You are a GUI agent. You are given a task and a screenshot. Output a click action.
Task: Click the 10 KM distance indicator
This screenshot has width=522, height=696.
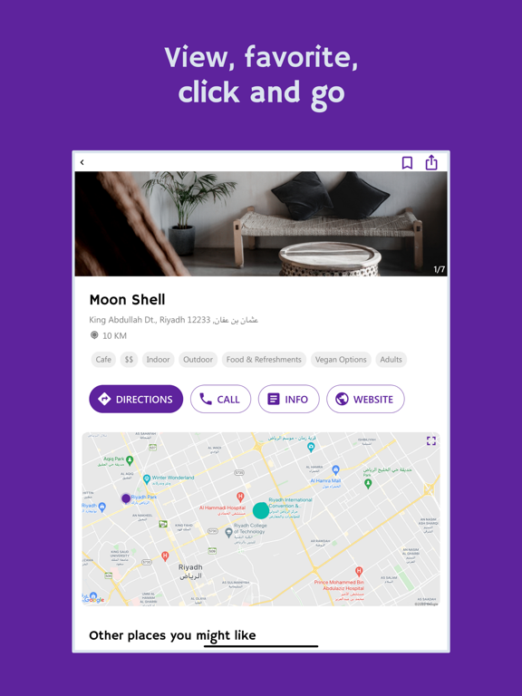point(109,335)
